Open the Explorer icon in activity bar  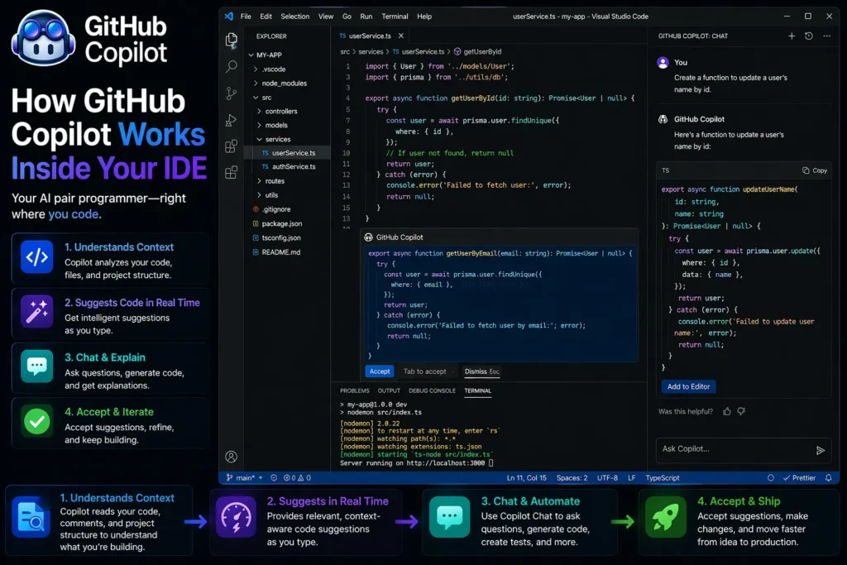click(x=232, y=40)
